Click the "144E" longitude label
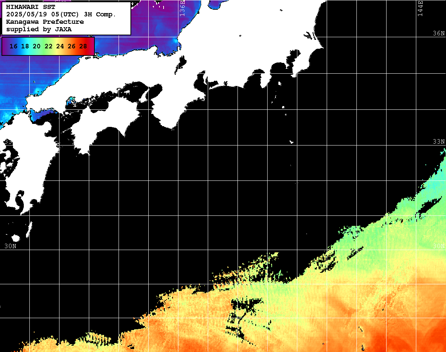The width and height of the screenshot is (446, 352). coord(420,8)
